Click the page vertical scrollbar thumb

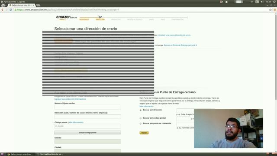(276, 58)
